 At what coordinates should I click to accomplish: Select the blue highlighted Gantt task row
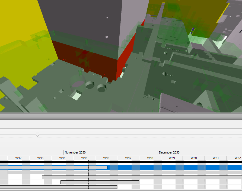pos(174,167)
